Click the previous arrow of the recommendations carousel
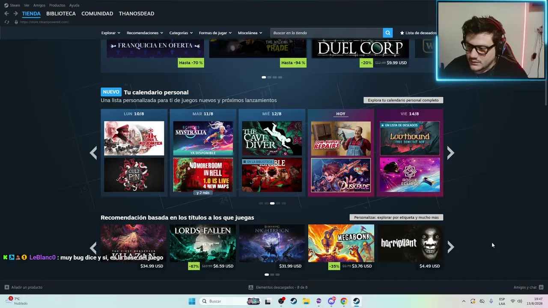Screen dimensions: 548x308 coord(93,247)
